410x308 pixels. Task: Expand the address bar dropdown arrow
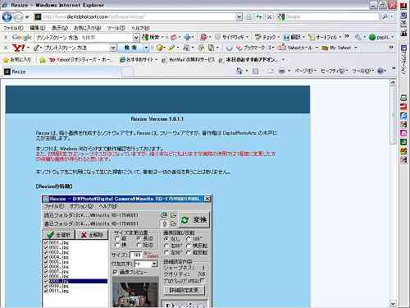pos(239,17)
